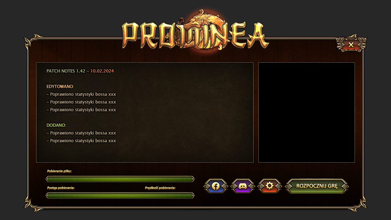Image resolution: width=391 pixels, height=220 pixels.
Task: Click first entry under EDYTOWANO
Action: coord(81,94)
